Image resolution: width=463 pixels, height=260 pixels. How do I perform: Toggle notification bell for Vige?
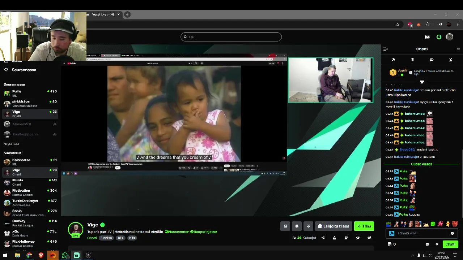point(297,226)
